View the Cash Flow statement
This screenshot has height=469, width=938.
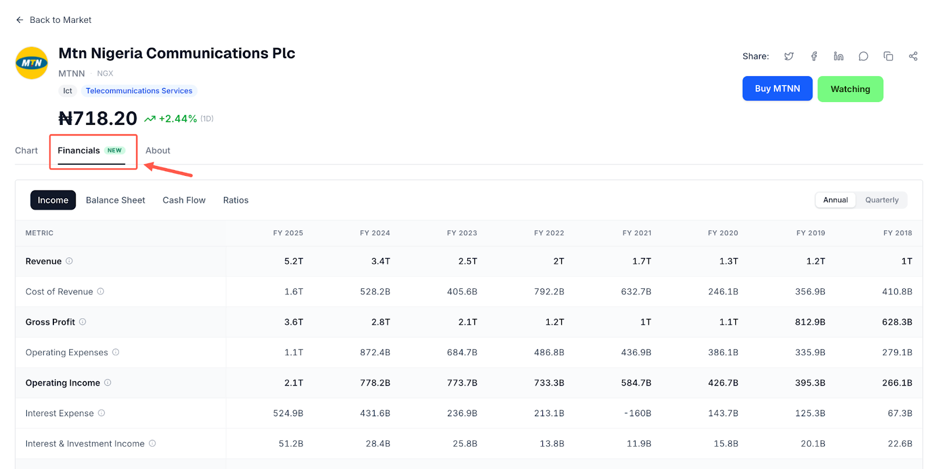(x=184, y=200)
